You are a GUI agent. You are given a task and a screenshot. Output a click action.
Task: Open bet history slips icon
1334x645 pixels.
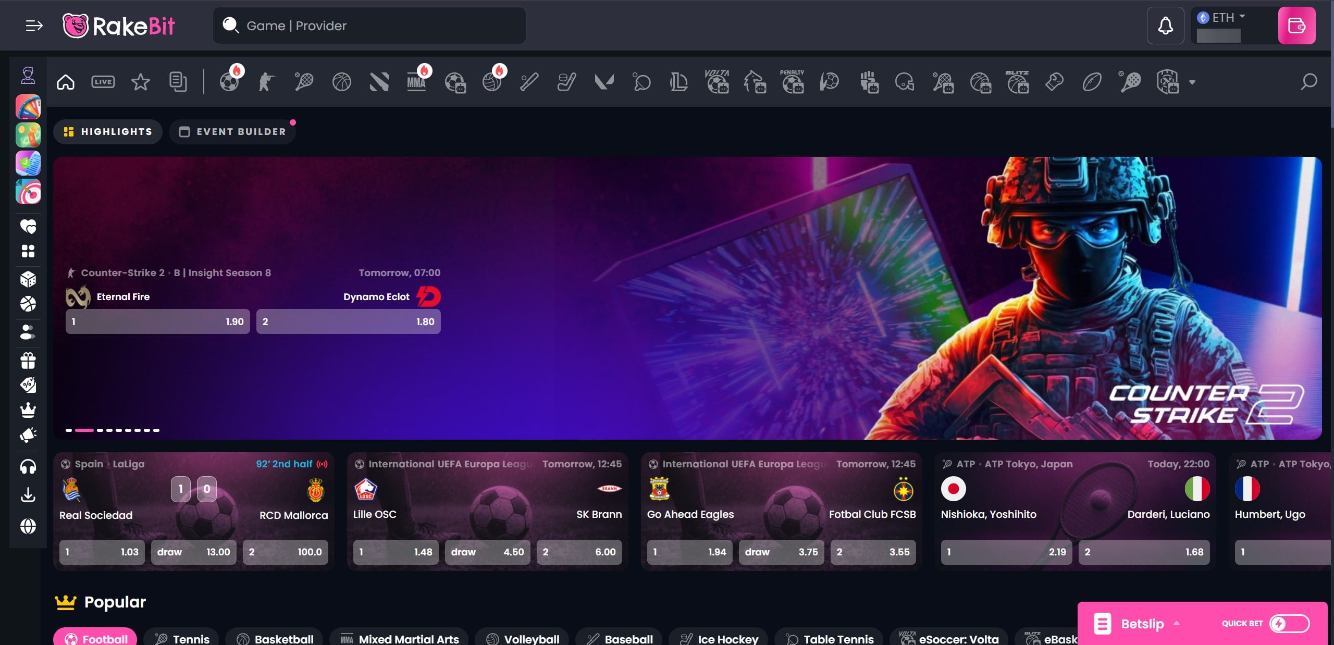pyautogui.click(x=178, y=82)
